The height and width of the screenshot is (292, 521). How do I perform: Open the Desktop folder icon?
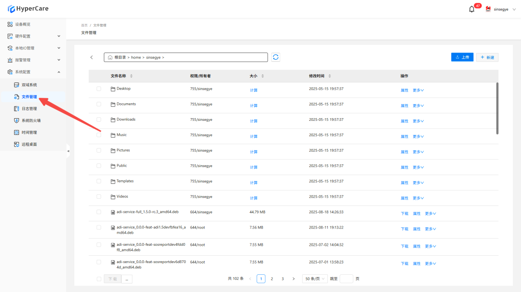tap(113, 89)
